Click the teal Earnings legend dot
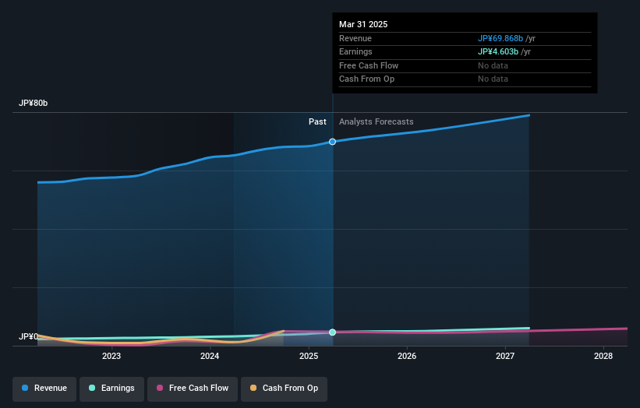 point(92,388)
